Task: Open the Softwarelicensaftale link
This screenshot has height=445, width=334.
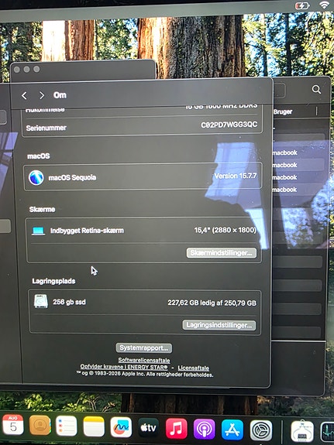Action: tap(144, 360)
